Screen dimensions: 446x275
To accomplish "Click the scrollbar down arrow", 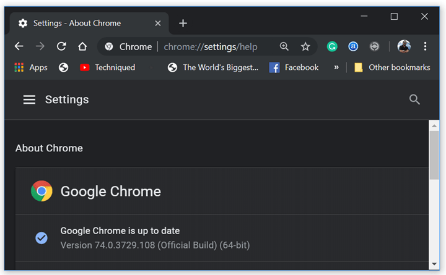I will point(434,264).
